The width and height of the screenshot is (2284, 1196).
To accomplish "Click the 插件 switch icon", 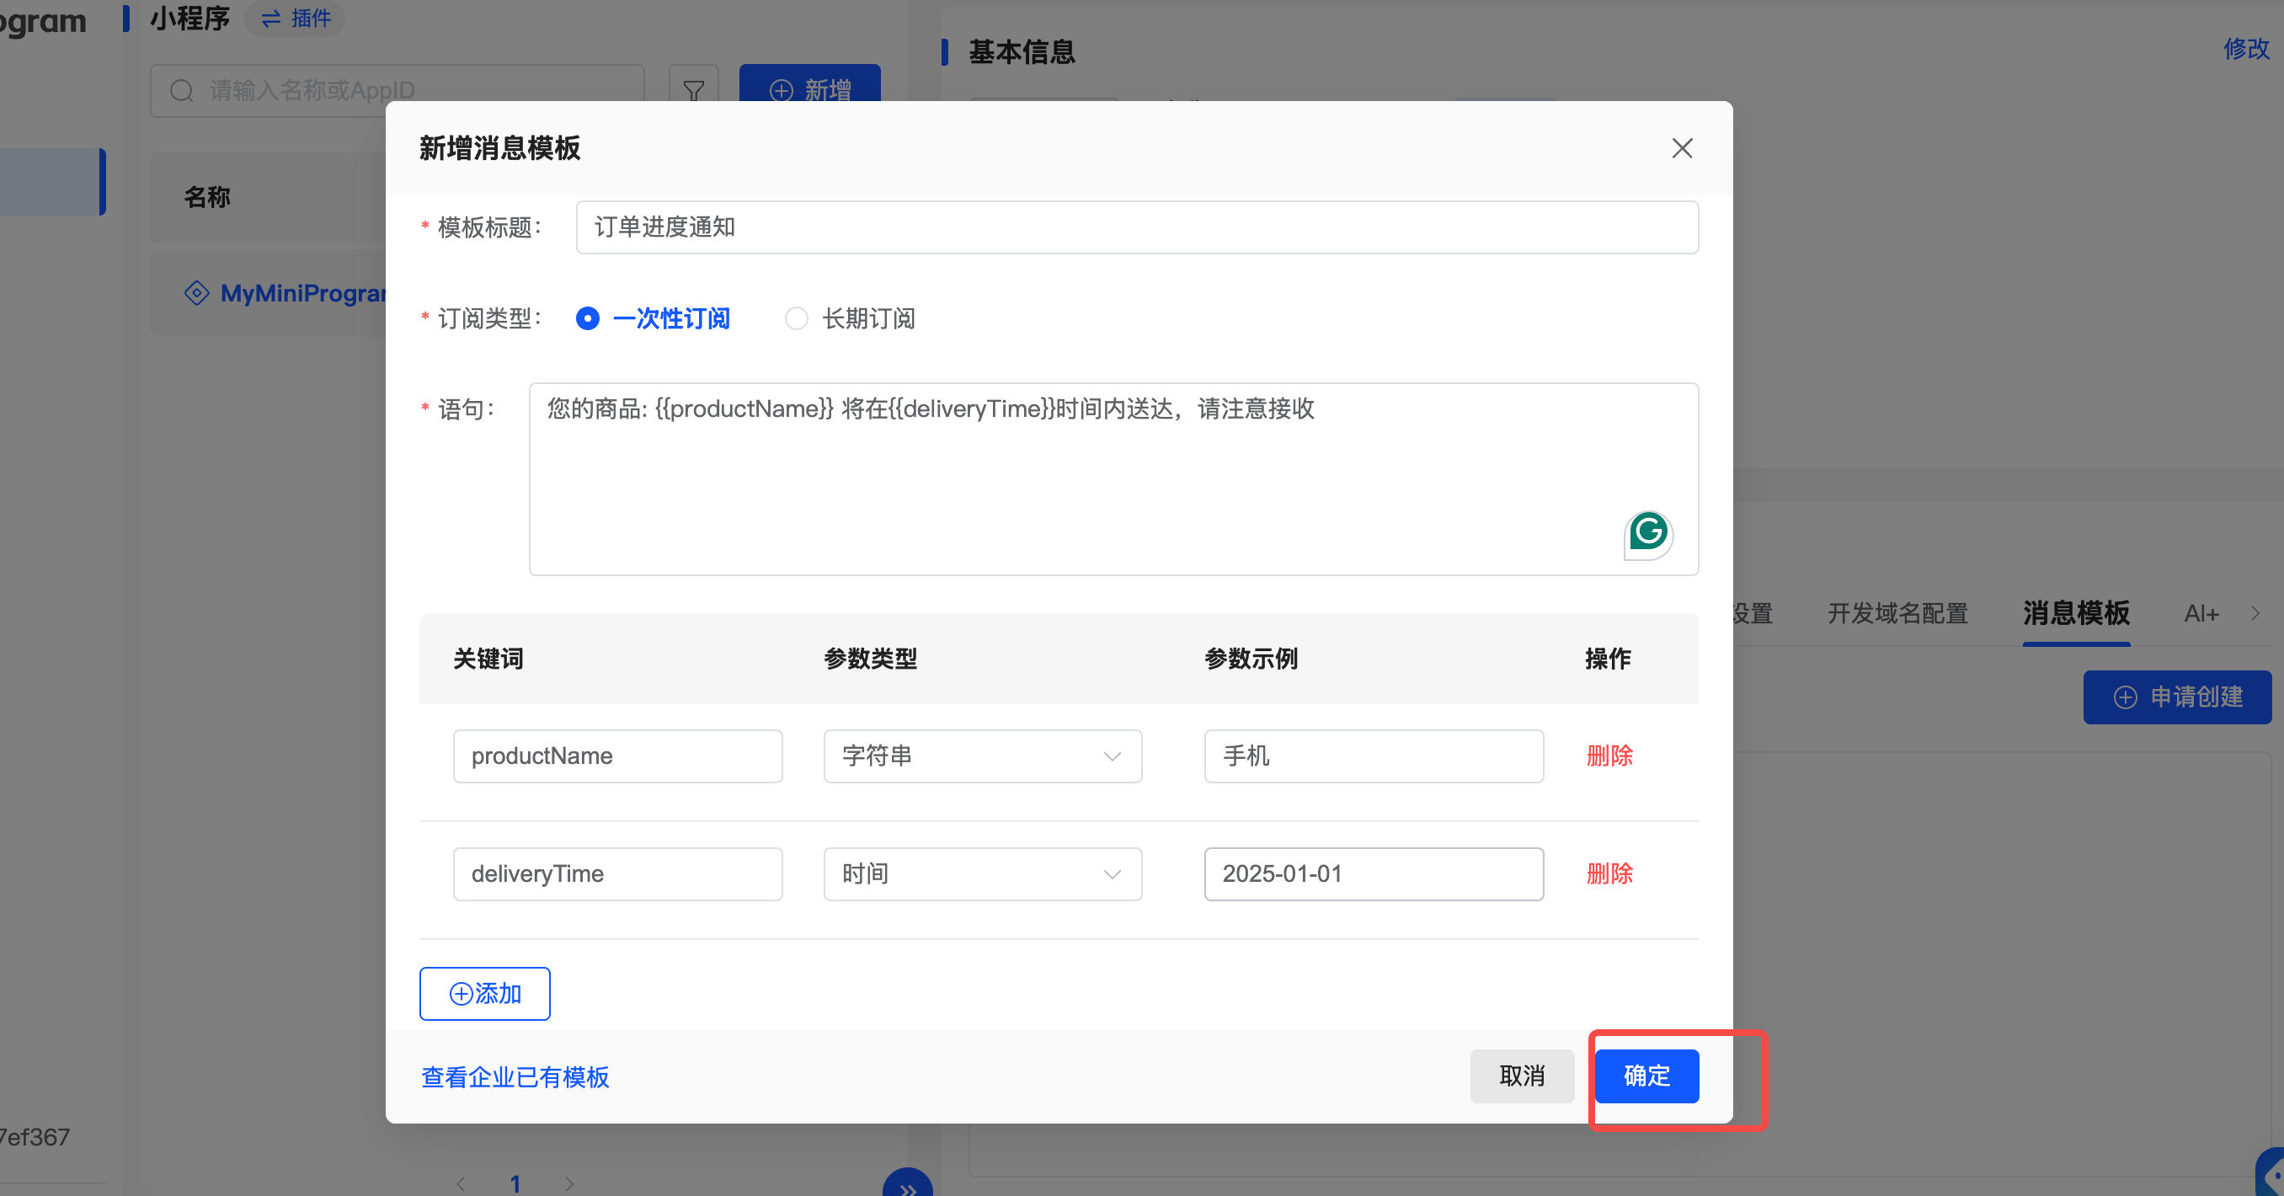I will point(271,19).
